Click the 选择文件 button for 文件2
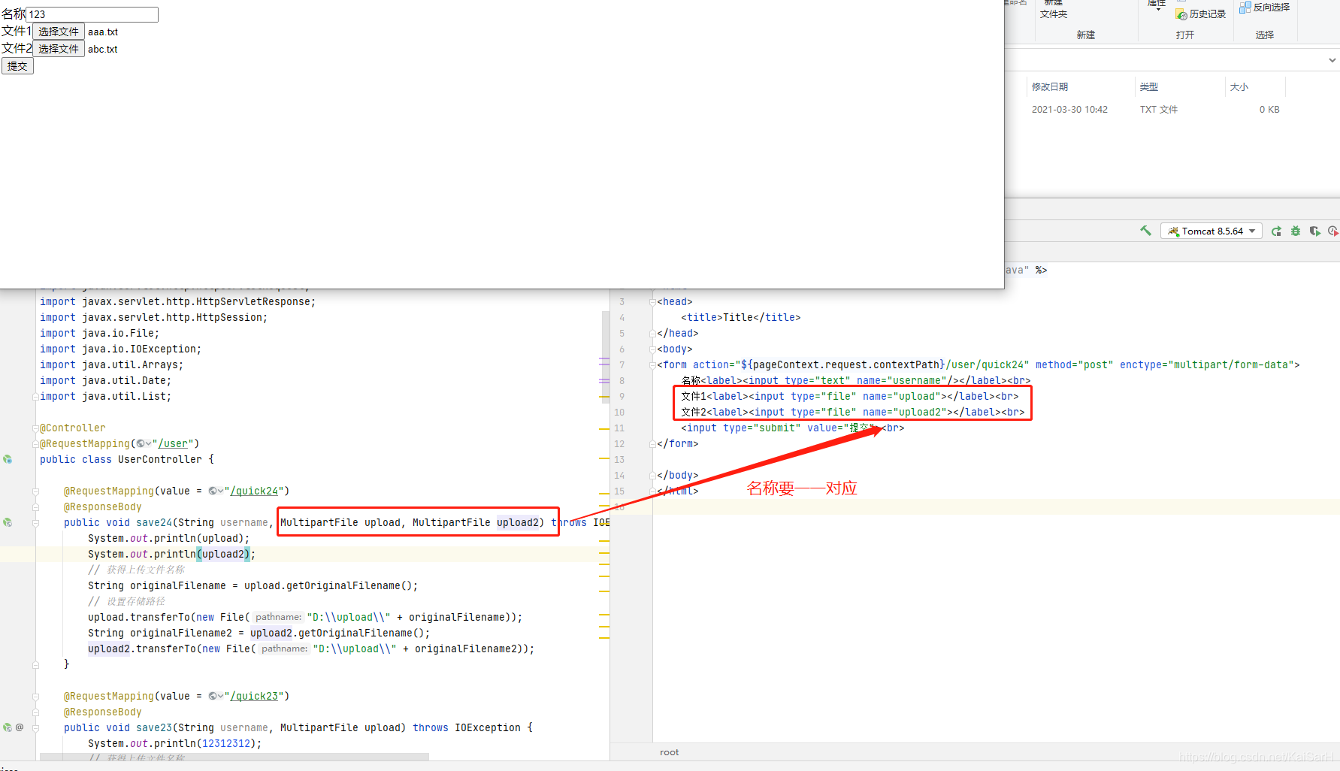The image size is (1340, 771). (x=59, y=49)
